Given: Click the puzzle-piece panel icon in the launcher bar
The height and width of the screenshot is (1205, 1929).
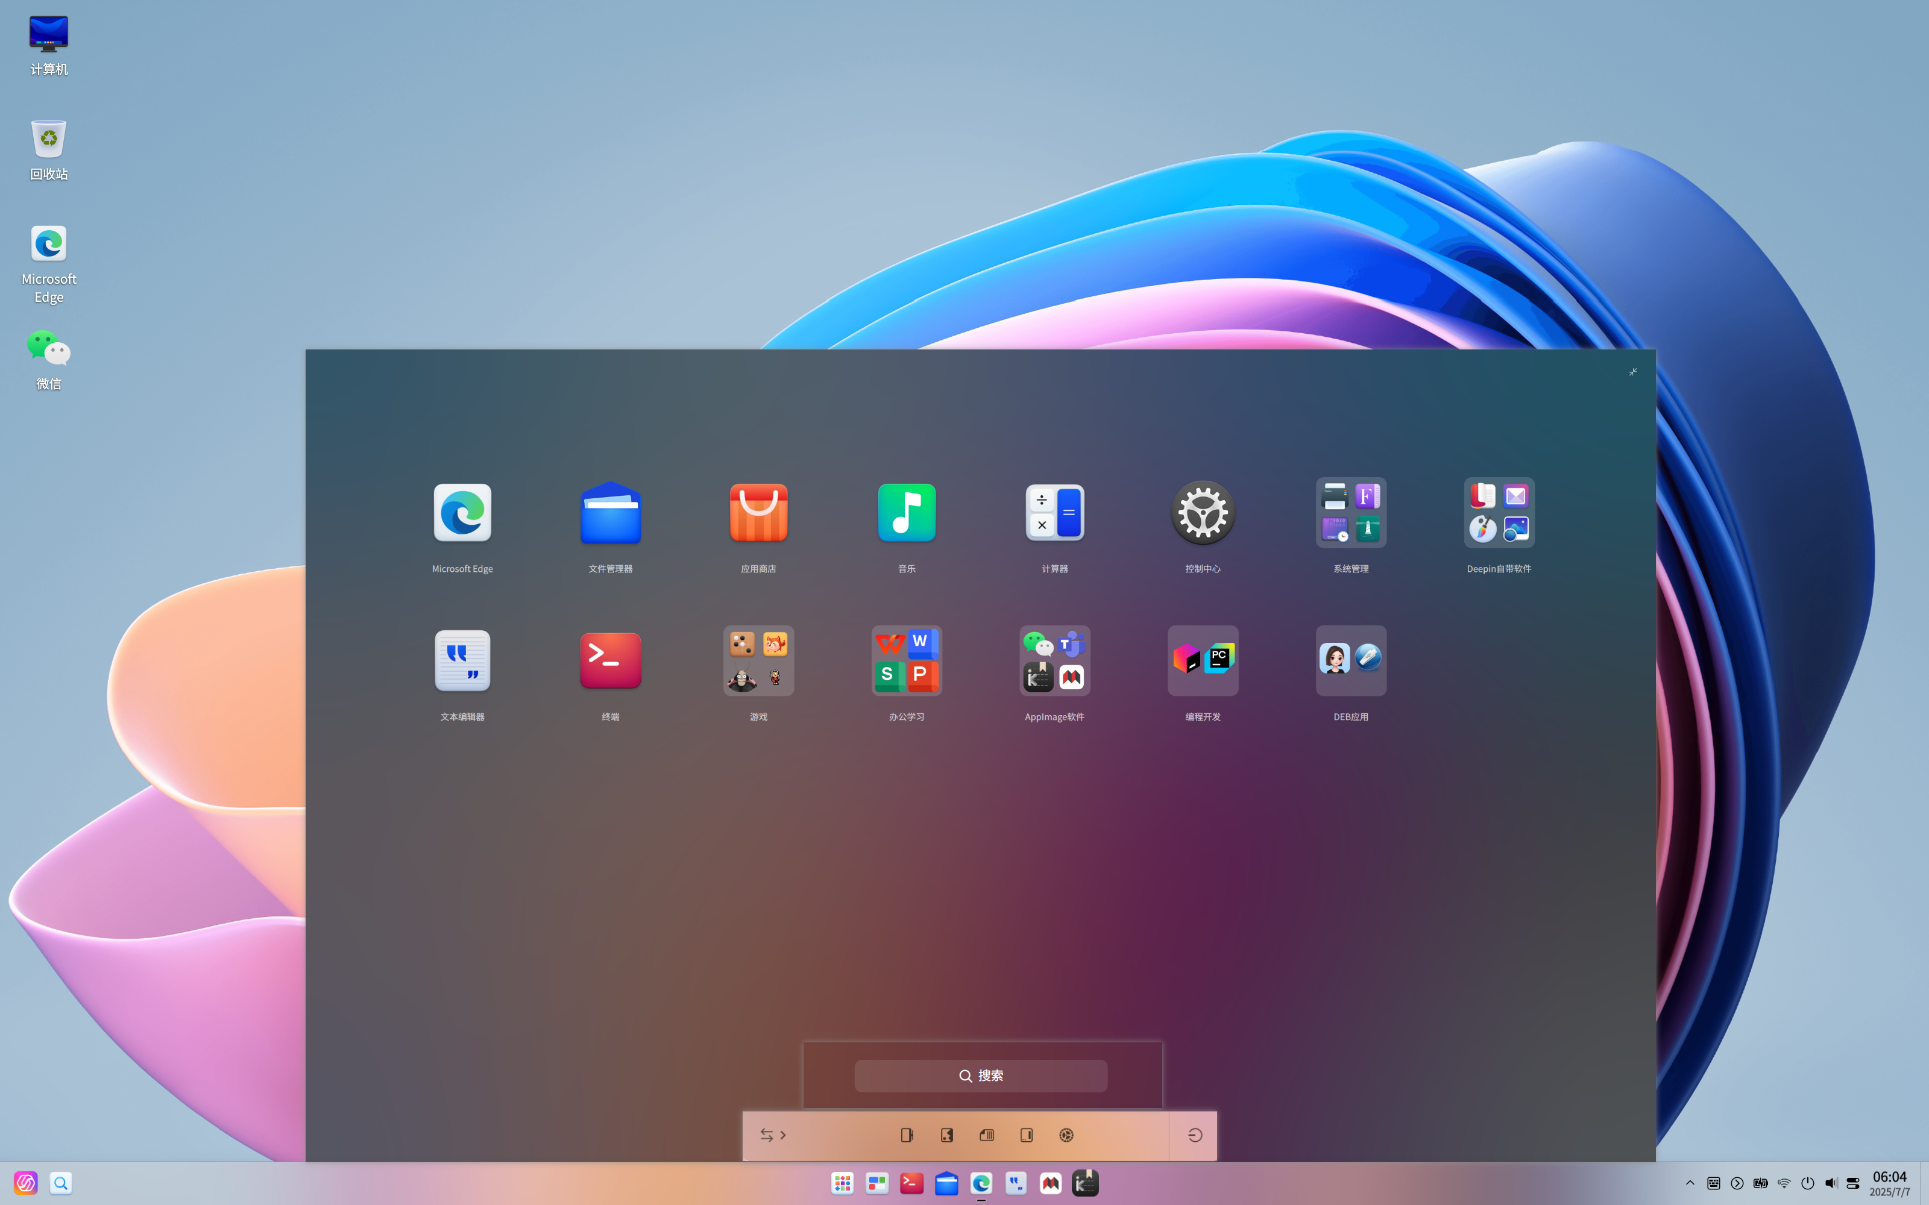Looking at the screenshot, I should click(x=947, y=1135).
